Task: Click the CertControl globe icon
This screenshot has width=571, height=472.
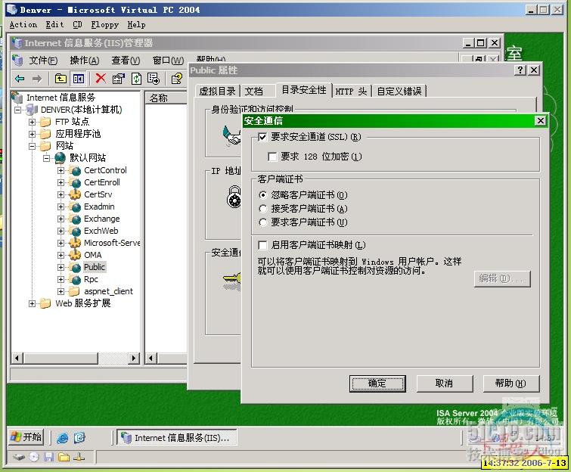Action: click(76, 170)
